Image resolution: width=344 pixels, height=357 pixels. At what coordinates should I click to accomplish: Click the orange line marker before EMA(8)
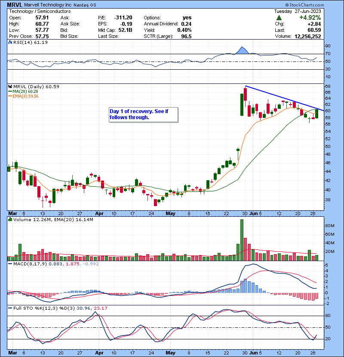[x=10, y=96]
